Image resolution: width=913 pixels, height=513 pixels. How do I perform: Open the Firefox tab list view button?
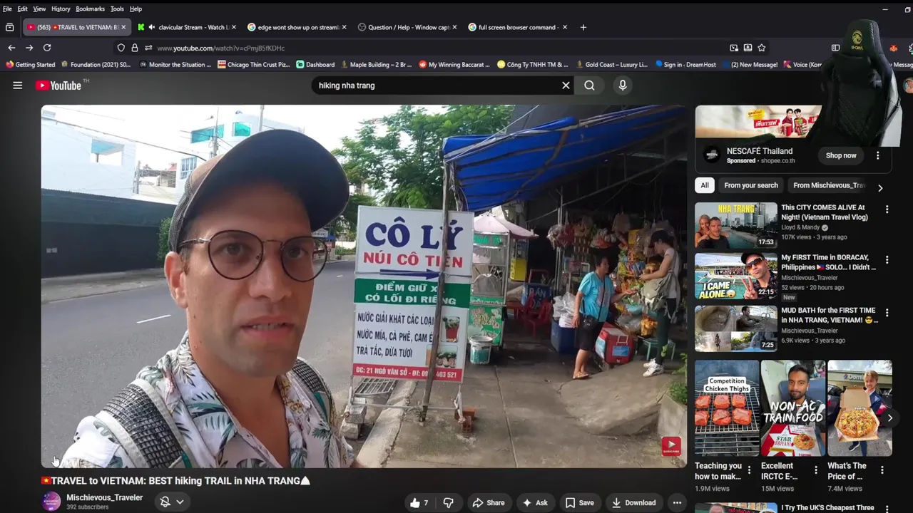pos(9,27)
